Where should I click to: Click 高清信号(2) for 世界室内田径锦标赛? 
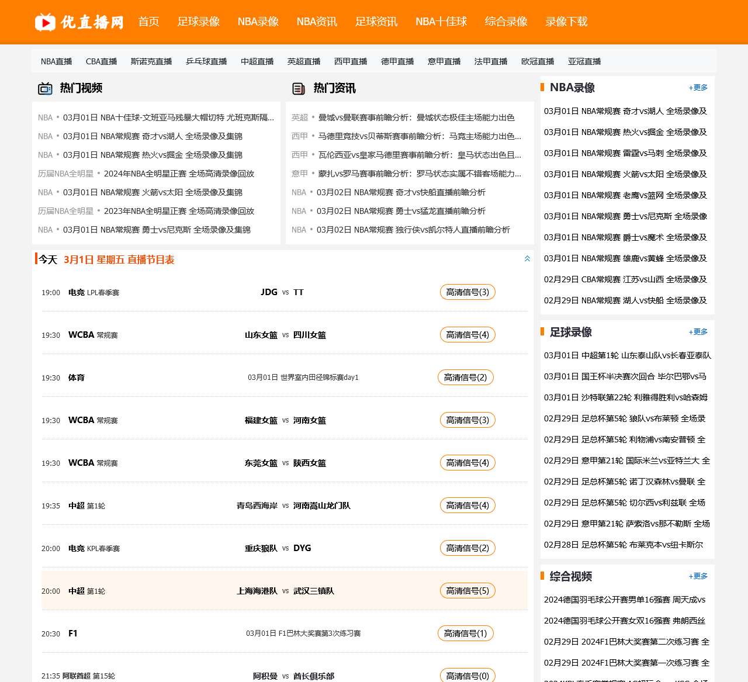(x=465, y=378)
